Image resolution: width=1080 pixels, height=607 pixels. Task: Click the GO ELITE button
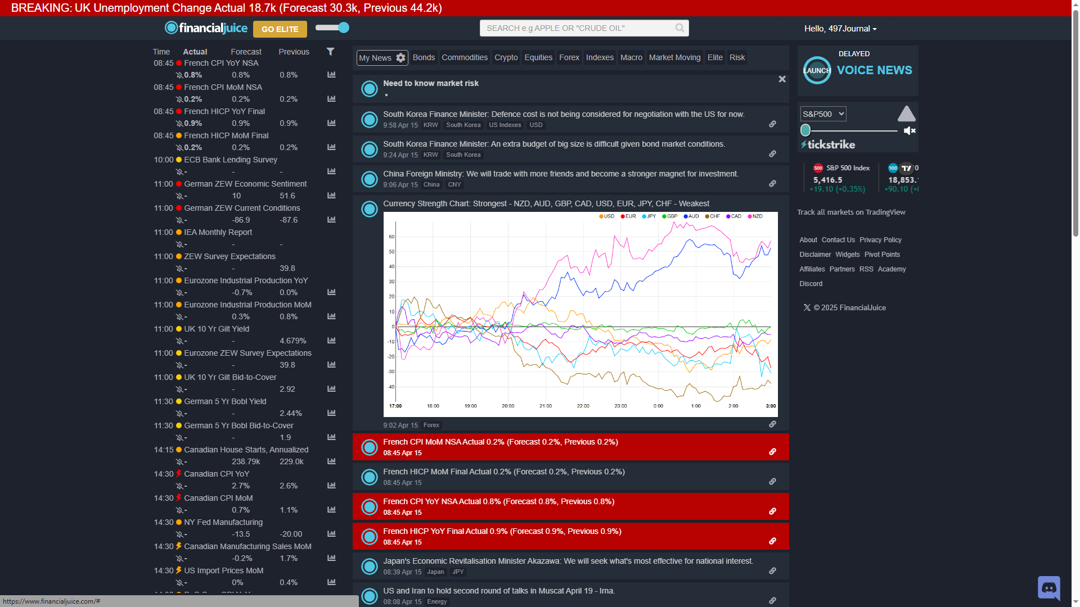coord(280,29)
